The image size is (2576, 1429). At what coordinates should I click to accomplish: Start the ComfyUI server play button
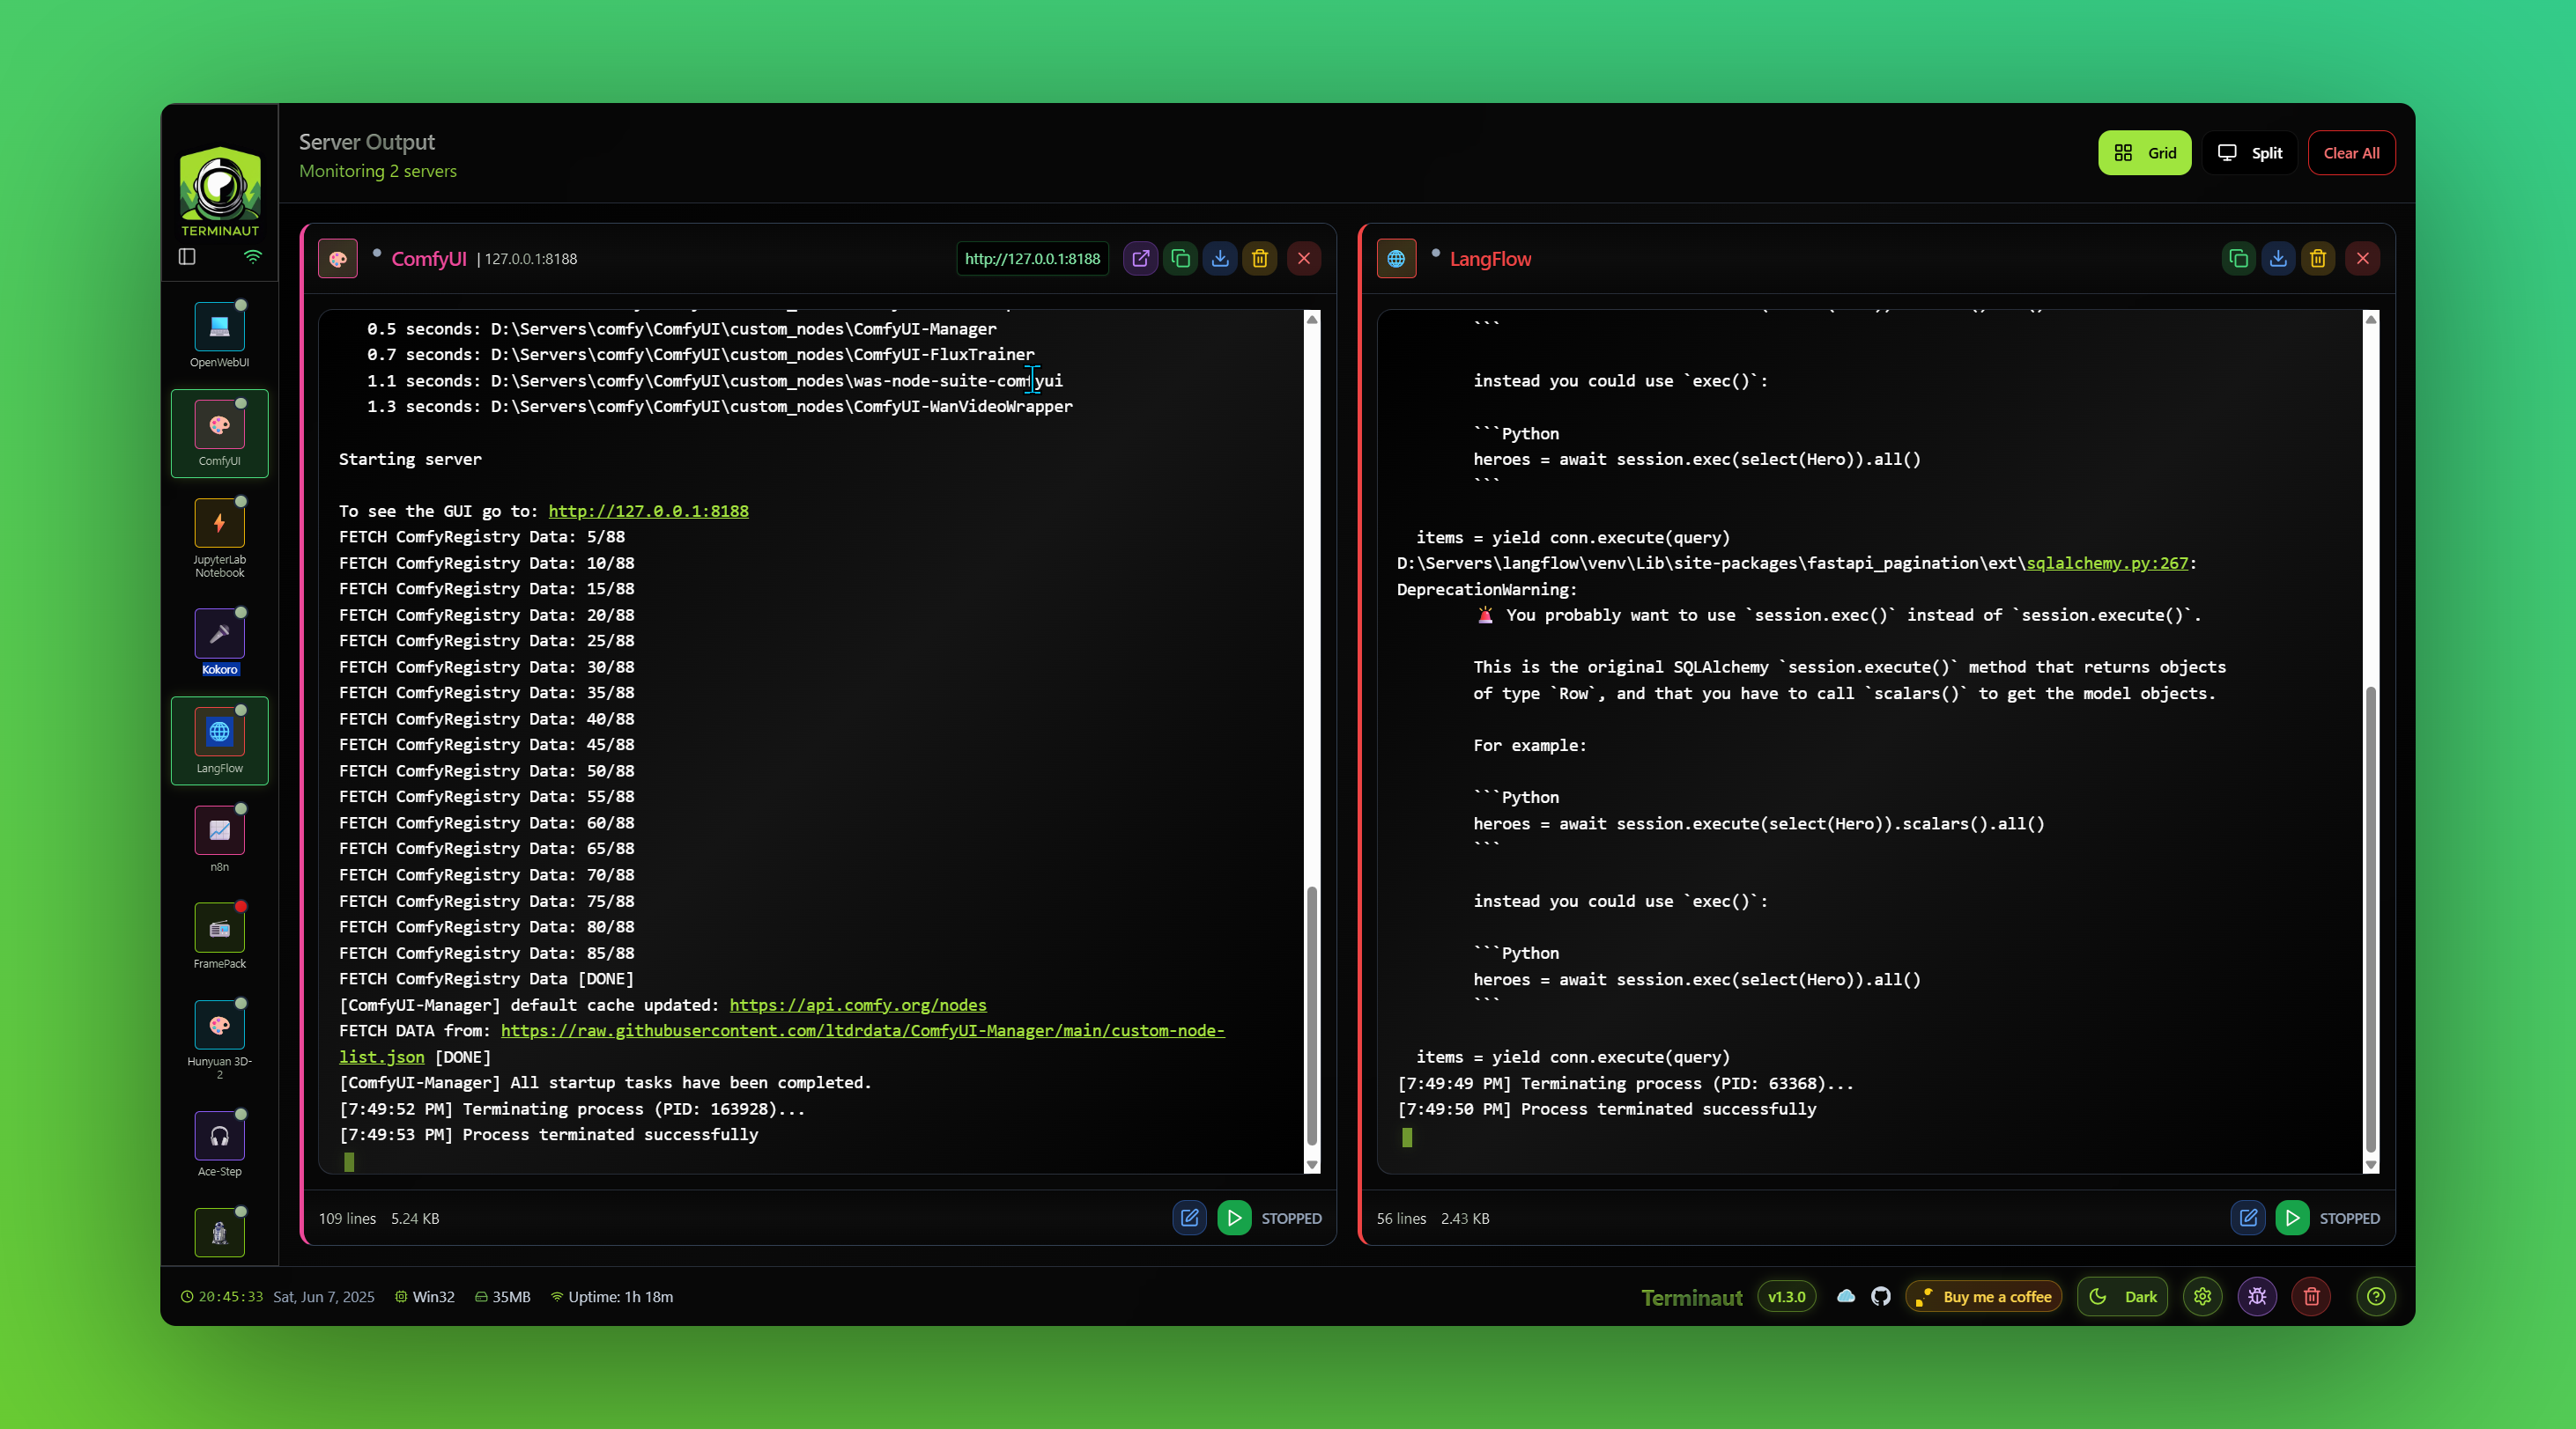[1234, 1219]
